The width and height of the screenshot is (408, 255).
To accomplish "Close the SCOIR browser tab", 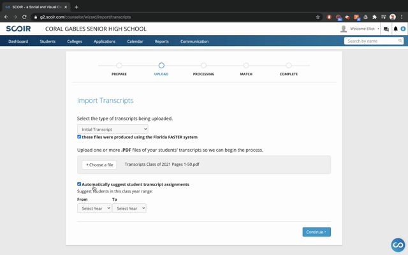I will pyautogui.click(x=66, y=7).
